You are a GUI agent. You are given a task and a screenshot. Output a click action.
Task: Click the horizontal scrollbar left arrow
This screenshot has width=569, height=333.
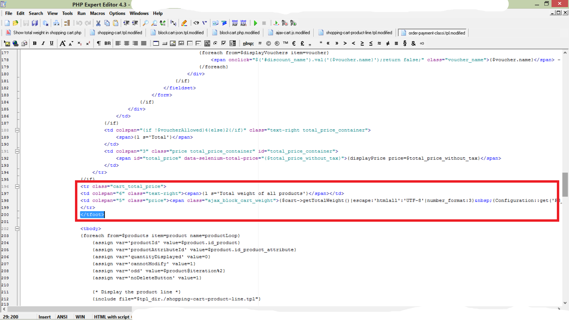(4, 309)
